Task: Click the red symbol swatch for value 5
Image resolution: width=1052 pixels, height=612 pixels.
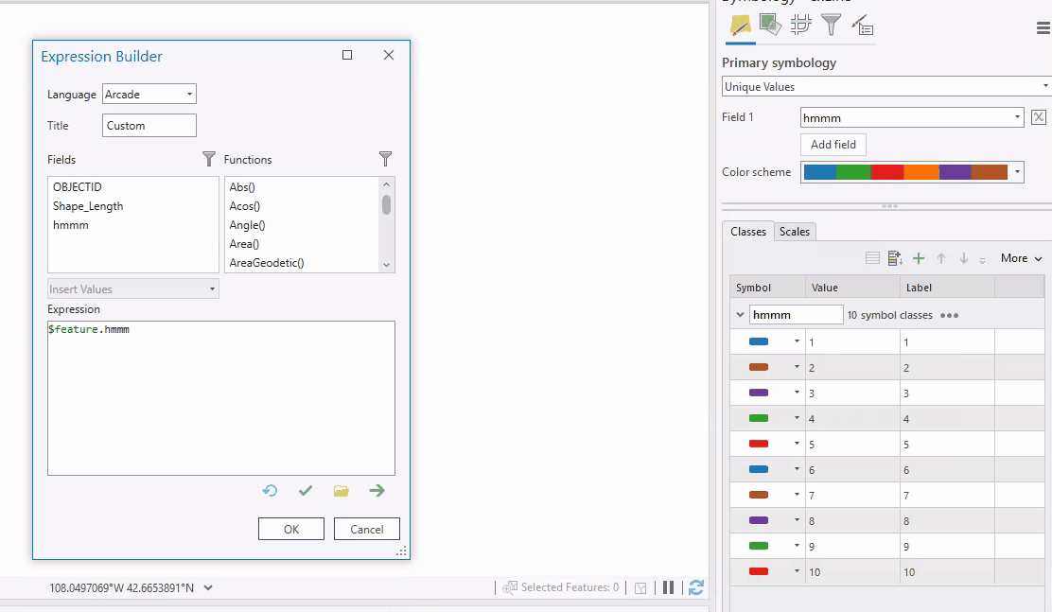Action: point(759,444)
